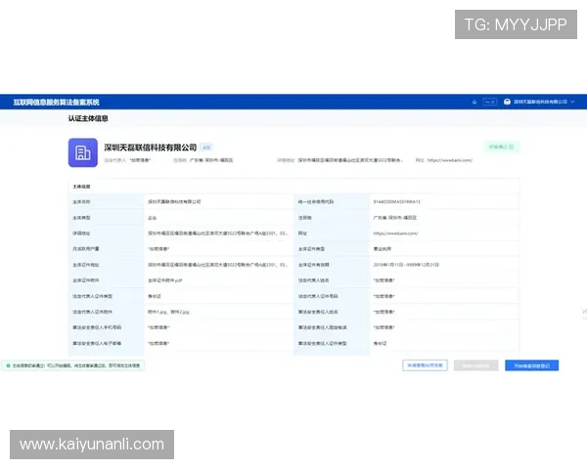
Task: Click the credit code value starting 91440300
Action: [x=397, y=202]
